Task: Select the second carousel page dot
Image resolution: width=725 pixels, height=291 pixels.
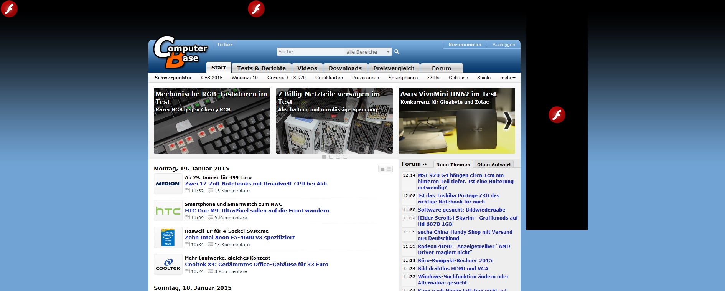Action: (331, 157)
